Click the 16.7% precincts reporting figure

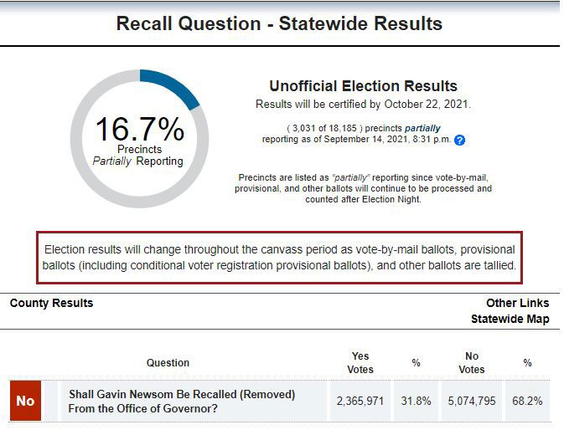tap(139, 130)
